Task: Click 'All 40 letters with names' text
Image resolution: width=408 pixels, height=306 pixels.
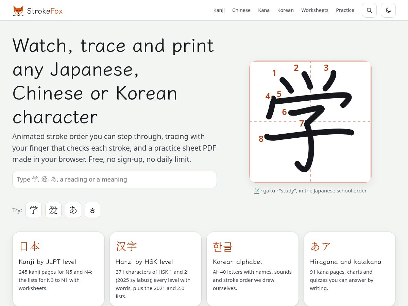Action: tap(252, 280)
